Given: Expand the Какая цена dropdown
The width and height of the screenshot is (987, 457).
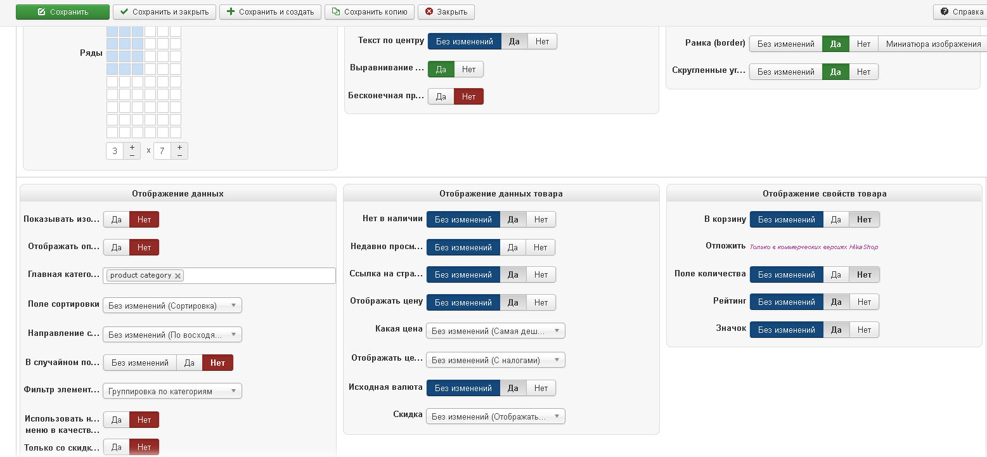Looking at the screenshot, I should pyautogui.click(x=495, y=331).
